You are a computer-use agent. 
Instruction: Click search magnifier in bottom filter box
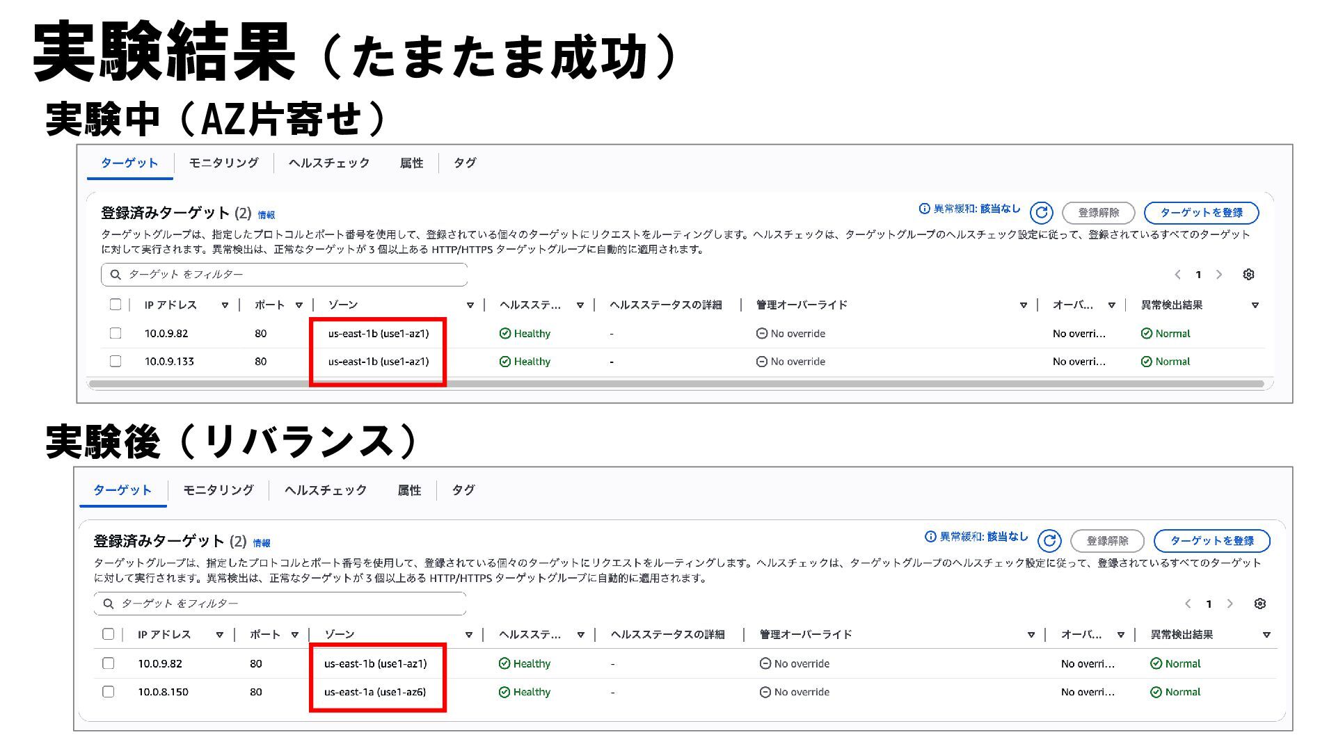coord(109,604)
